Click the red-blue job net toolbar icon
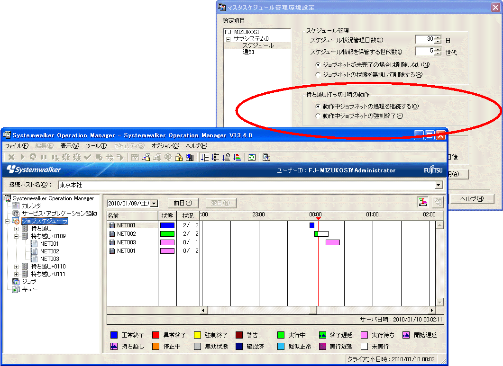 (146, 157)
